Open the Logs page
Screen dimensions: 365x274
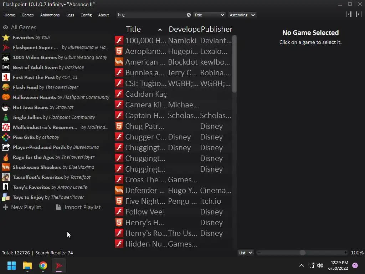pos(70,15)
